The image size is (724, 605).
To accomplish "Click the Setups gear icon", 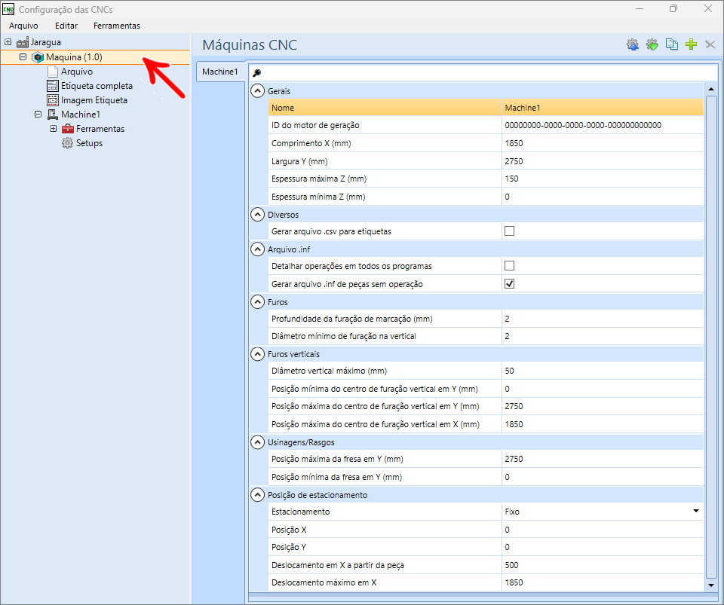I will click(x=67, y=143).
